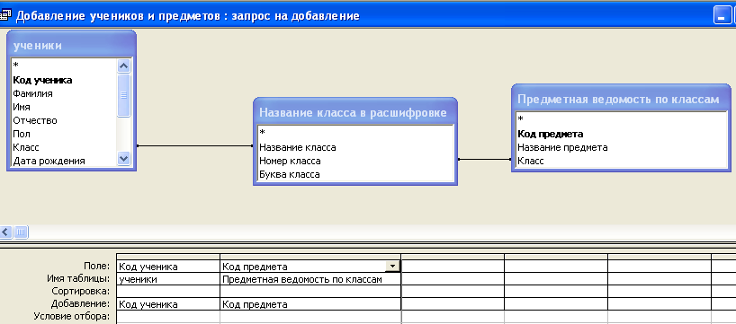Click Условие отбора cell in first column
Viewport: 736px width, 324px height.
(168, 316)
